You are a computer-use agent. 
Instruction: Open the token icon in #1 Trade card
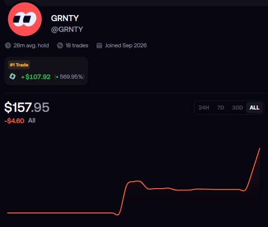[x=13, y=77]
